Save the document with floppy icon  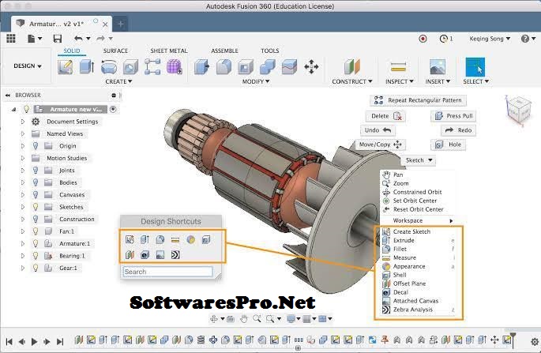(x=58, y=39)
